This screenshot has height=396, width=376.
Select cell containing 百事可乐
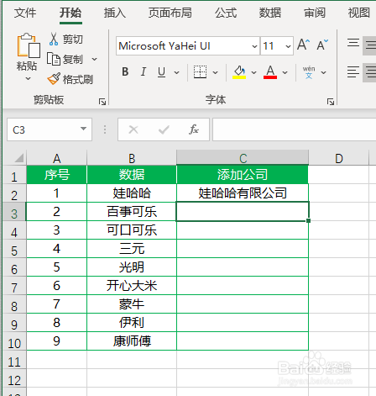(132, 212)
